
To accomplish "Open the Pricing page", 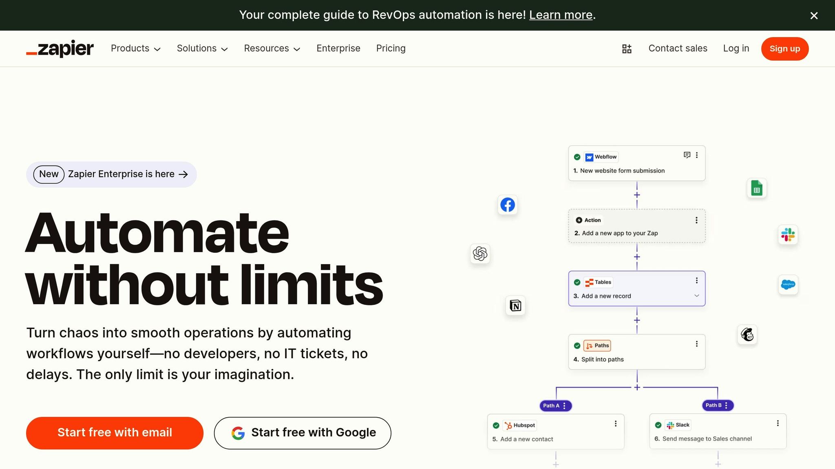I will 391,48.
